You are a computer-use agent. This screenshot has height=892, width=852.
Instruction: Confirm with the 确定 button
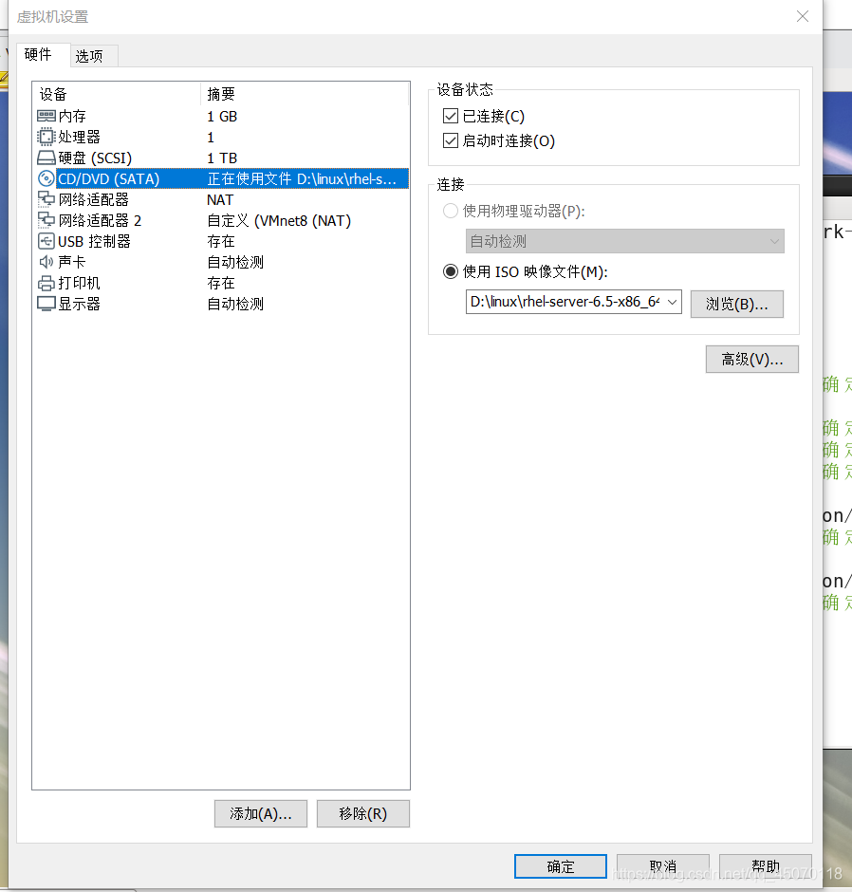tap(560, 866)
